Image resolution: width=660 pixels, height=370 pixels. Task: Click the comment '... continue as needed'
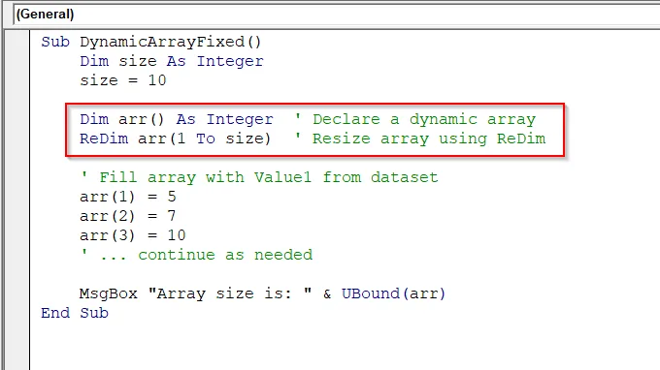pos(196,255)
